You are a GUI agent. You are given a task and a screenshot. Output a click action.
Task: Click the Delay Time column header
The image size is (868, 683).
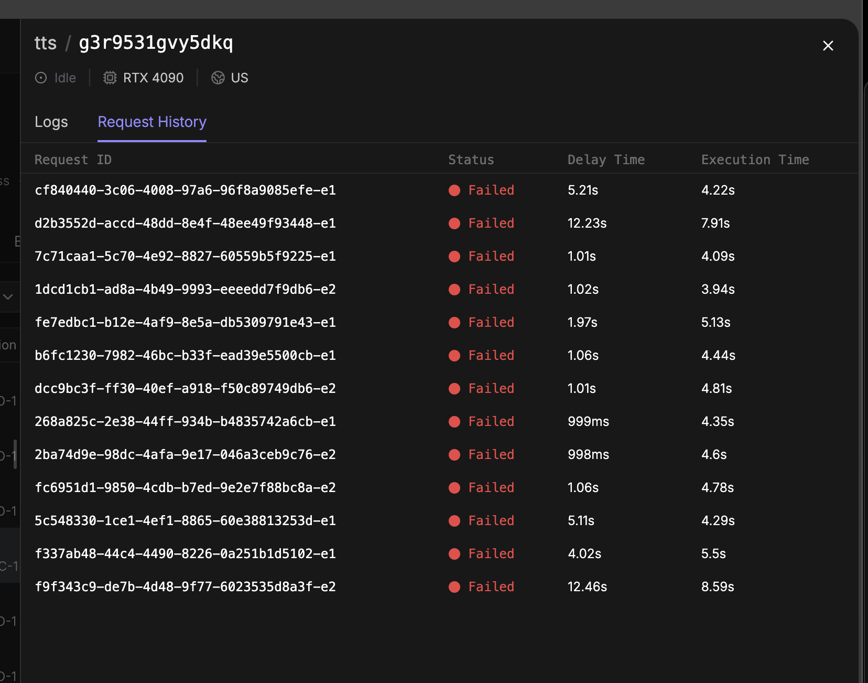[606, 160]
